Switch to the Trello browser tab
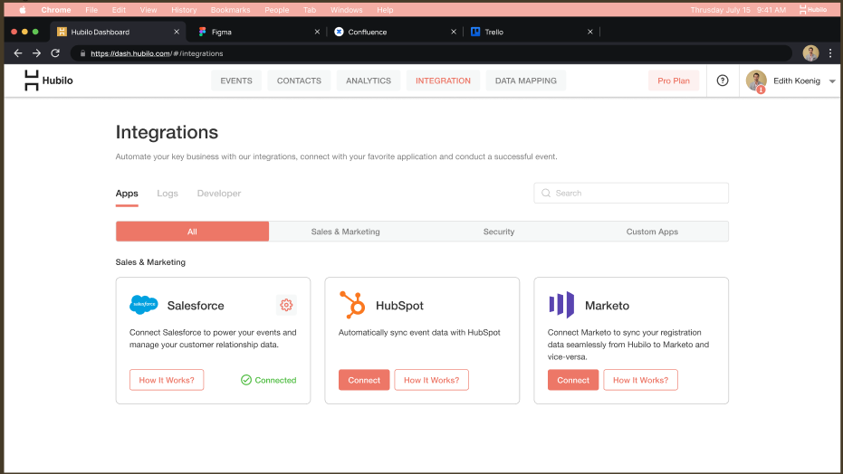 pyautogui.click(x=530, y=32)
